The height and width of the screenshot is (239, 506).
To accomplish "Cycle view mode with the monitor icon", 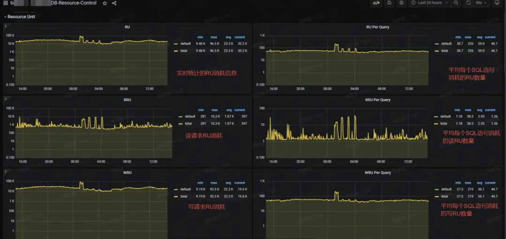I will pyautogui.click(x=497, y=3).
